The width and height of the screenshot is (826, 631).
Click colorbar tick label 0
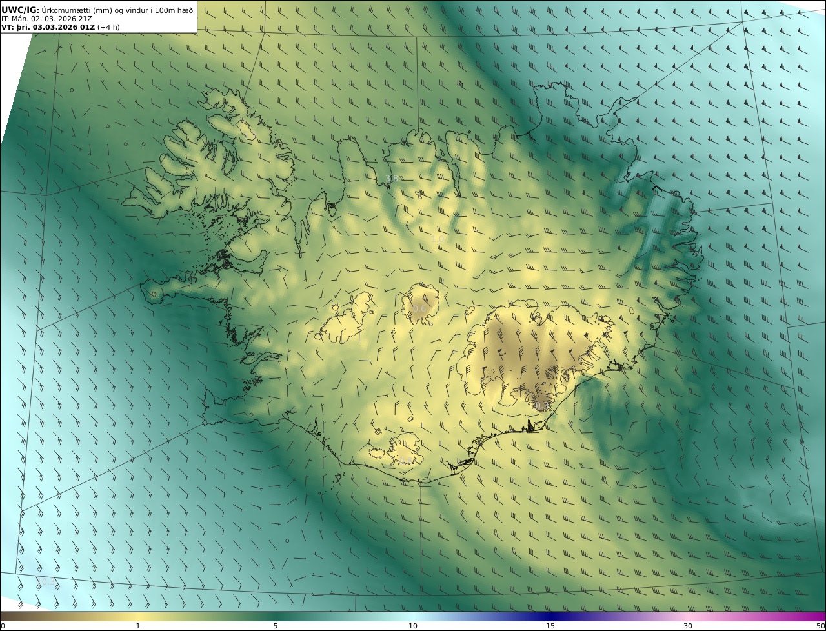(3, 626)
